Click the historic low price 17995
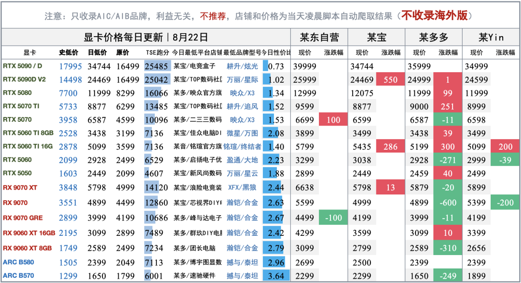Screen dimensions: 521x283 [70, 66]
